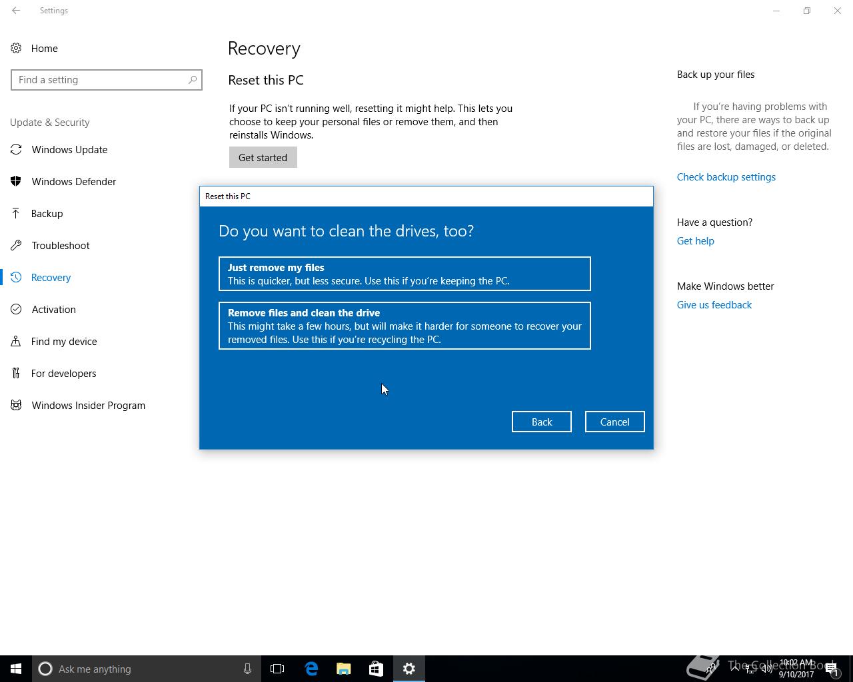Open the Backup settings page
The image size is (853, 682).
[47, 213]
